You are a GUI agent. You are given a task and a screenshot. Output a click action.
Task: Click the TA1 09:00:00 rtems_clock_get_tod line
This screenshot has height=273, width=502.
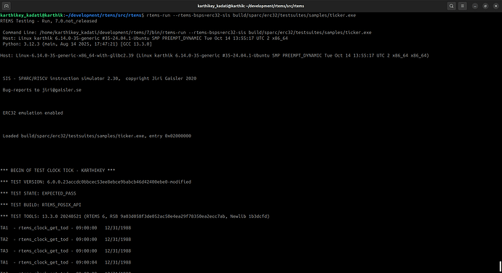(65, 228)
